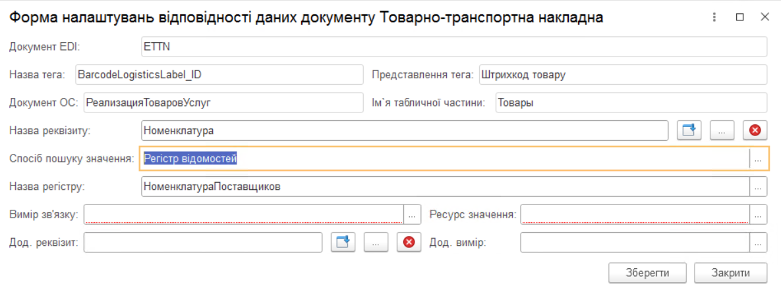Click the Документ EDI field showing ETTN

tap(453, 47)
